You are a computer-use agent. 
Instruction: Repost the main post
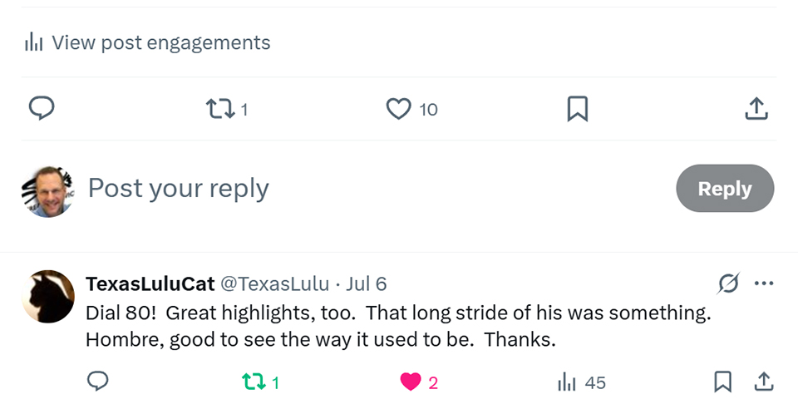pyautogui.click(x=220, y=109)
